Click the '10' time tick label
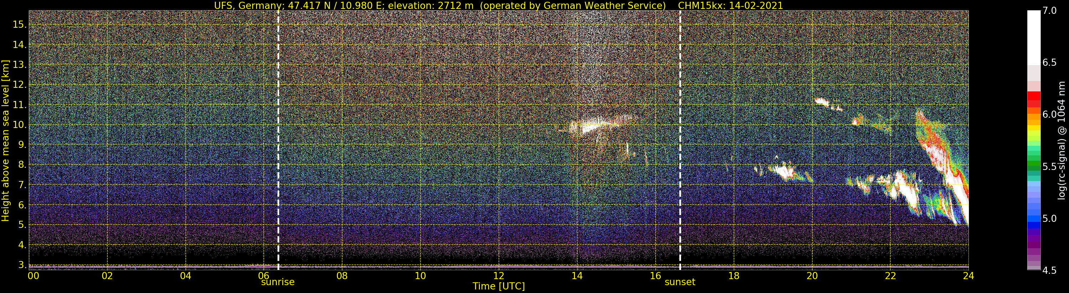The width and height of the screenshot is (1069, 293). pos(420,276)
